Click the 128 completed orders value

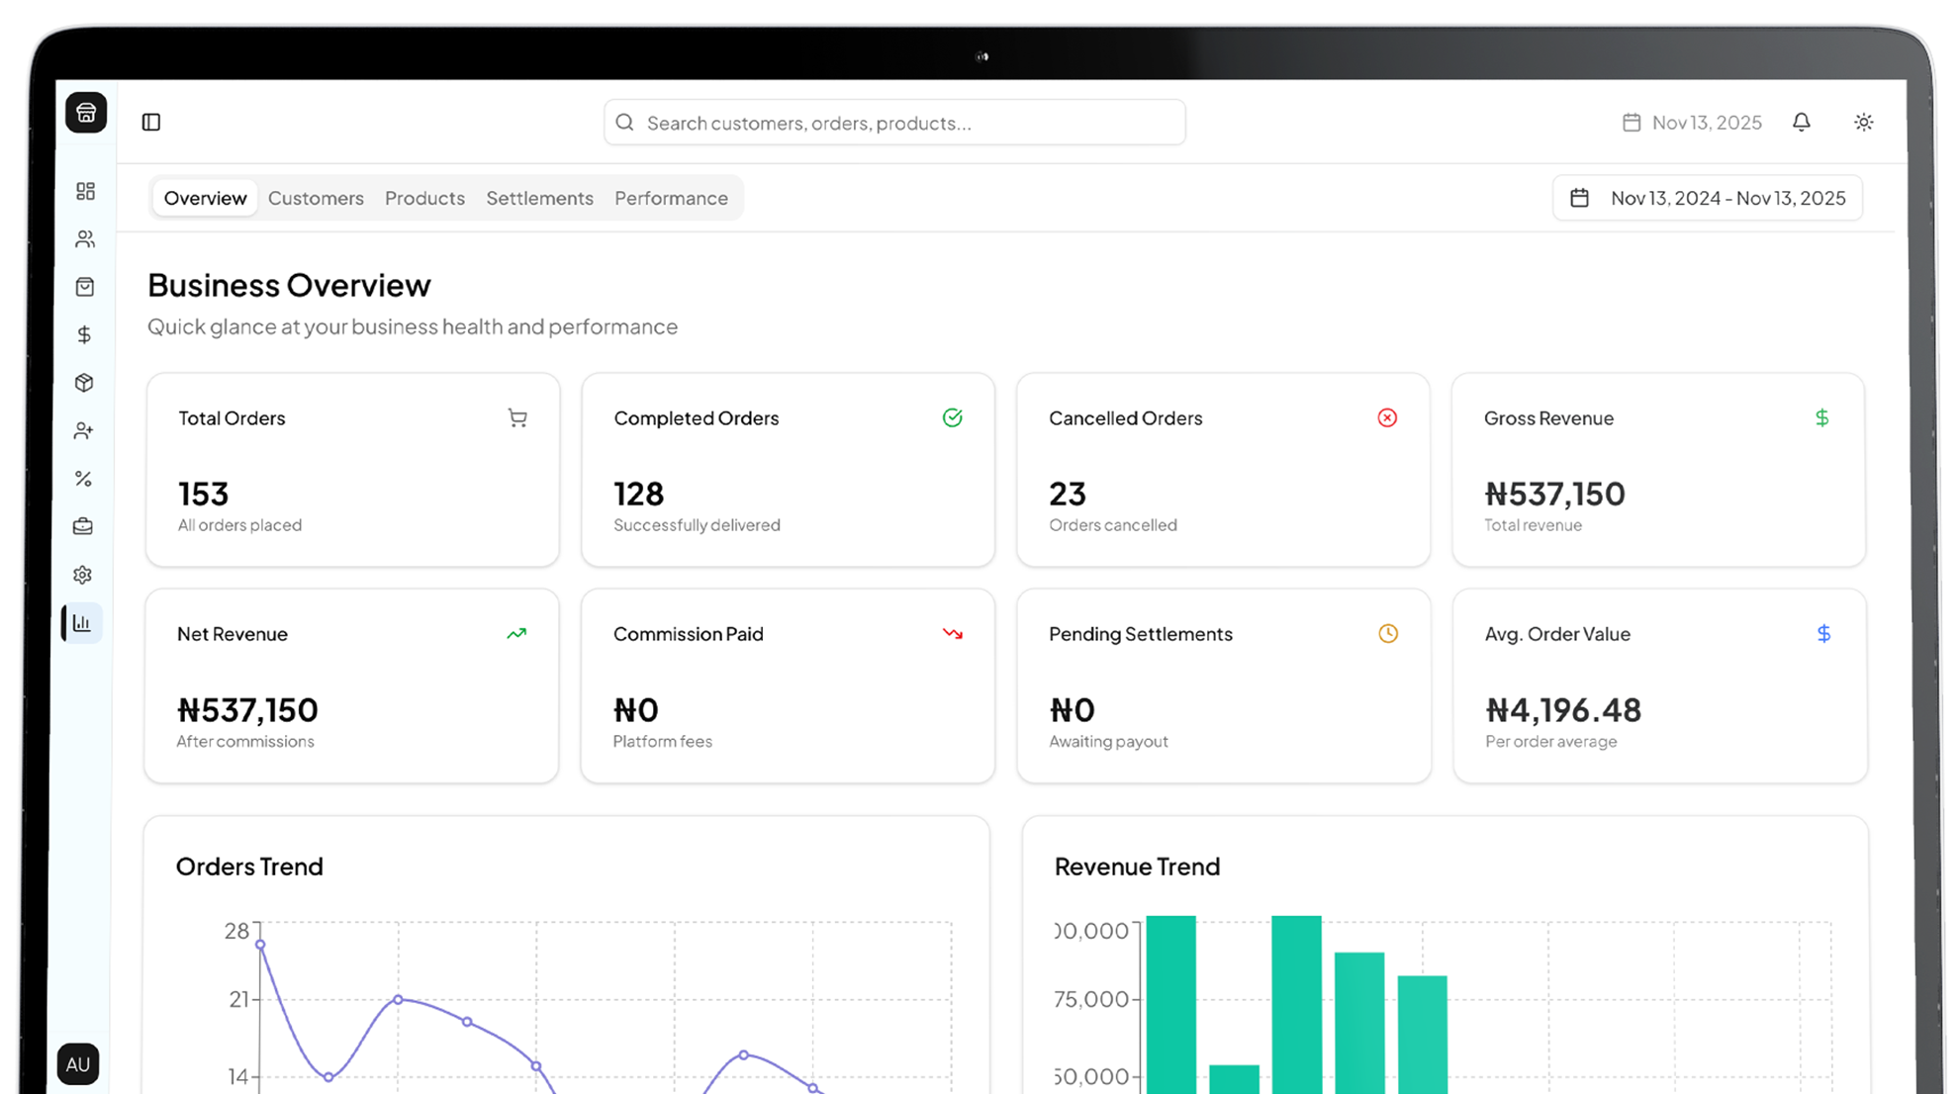[x=639, y=494]
